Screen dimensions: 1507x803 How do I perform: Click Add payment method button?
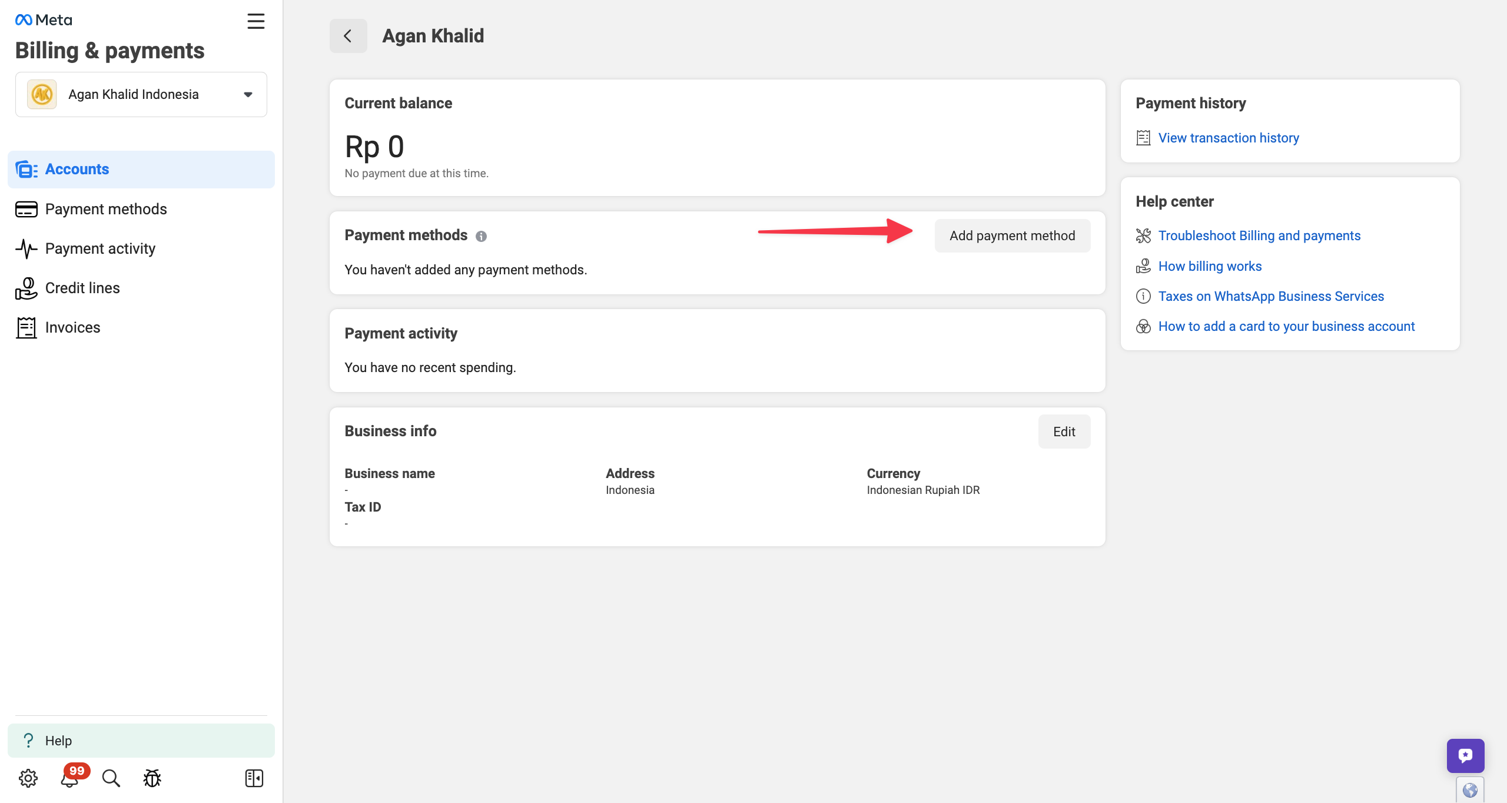tap(1012, 235)
